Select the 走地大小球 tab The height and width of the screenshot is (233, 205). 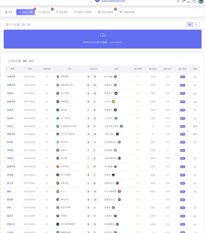(x=26, y=12)
